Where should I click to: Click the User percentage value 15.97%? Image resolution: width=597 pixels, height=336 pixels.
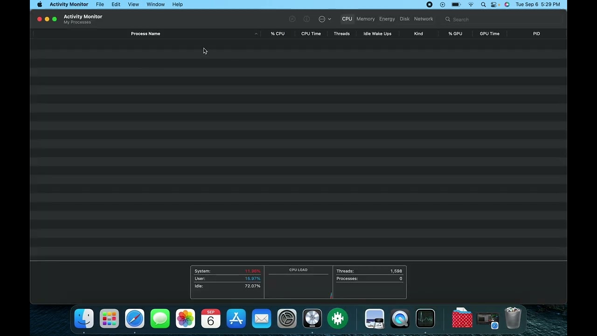pyautogui.click(x=253, y=279)
